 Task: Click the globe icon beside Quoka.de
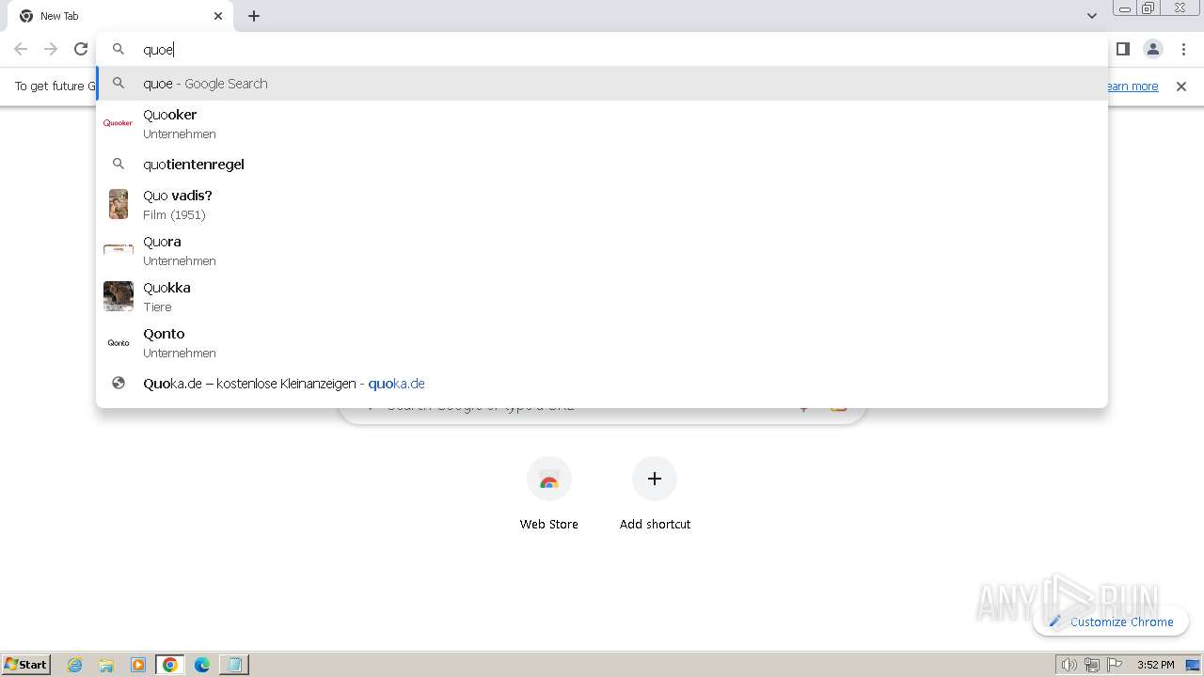tap(119, 384)
